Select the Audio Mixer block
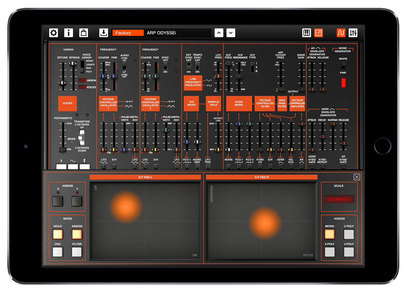Viewport: 406px width, 291px height. tap(239, 104)
